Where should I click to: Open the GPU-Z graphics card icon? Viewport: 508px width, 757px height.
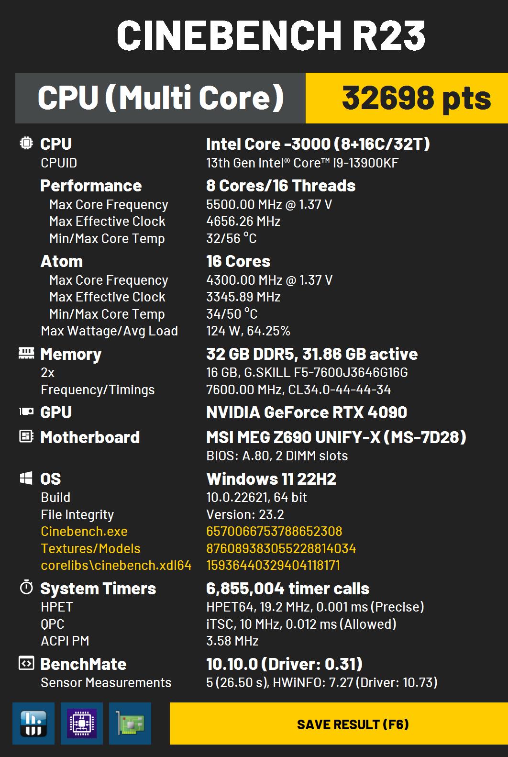tap(130, 723)
